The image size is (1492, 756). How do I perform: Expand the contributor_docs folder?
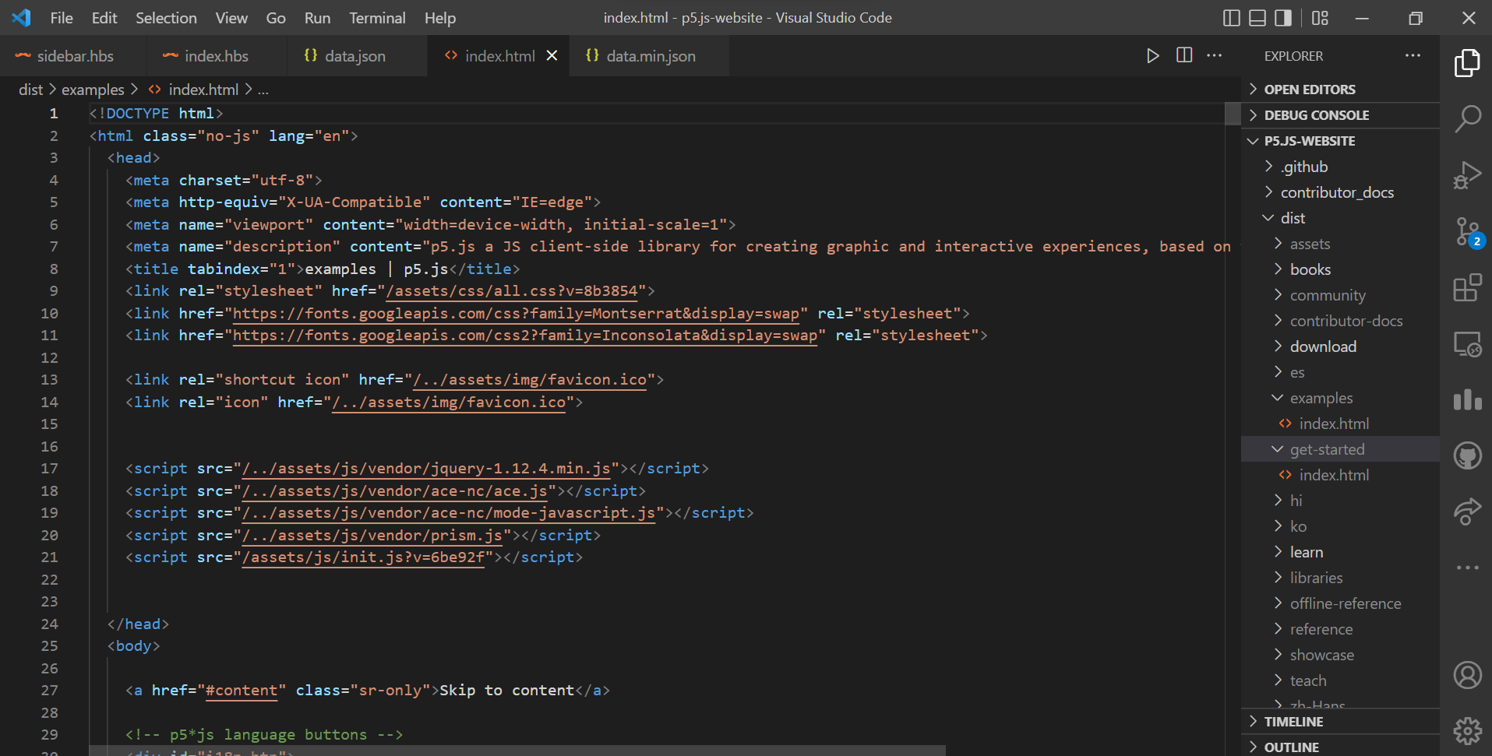click(x=1340, y=192)
